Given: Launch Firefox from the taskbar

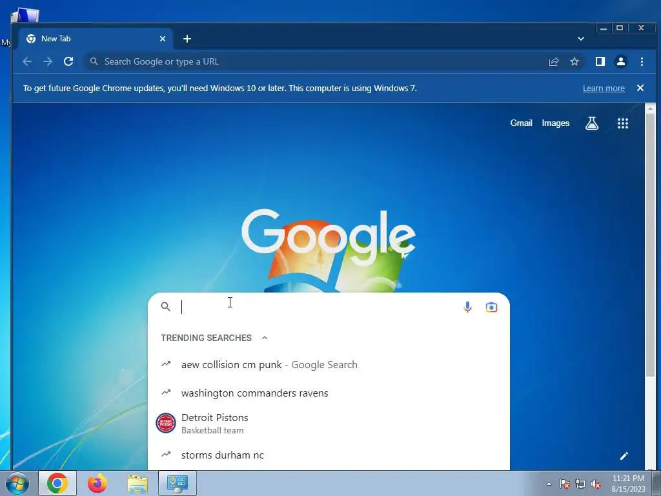Looking at the screenshot, I should coord(97,483).
